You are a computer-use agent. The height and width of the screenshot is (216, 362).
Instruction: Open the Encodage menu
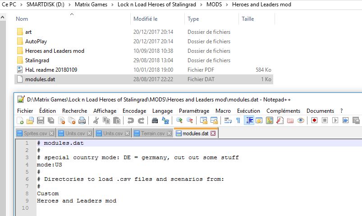point(134,111)
